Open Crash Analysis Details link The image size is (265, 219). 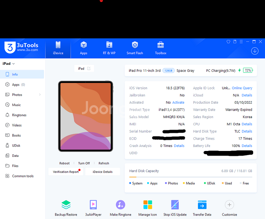point(179,146)
